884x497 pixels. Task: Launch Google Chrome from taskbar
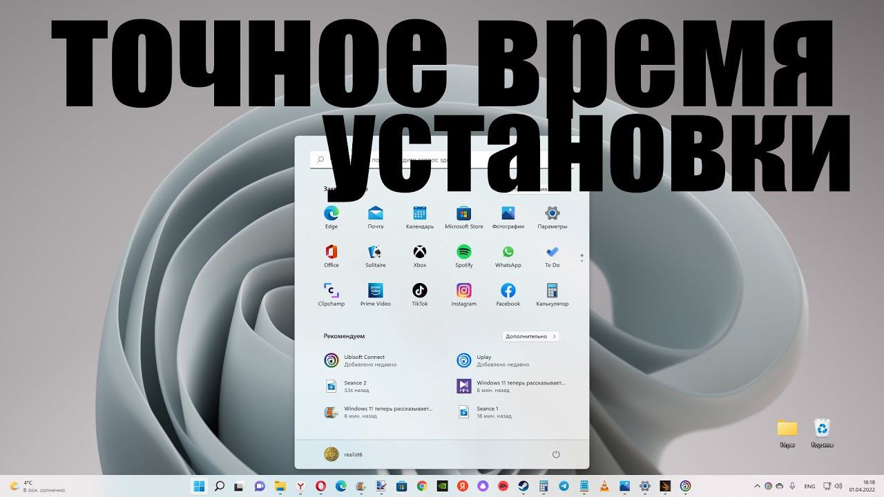pyautogui.click(x=422, y=486)
